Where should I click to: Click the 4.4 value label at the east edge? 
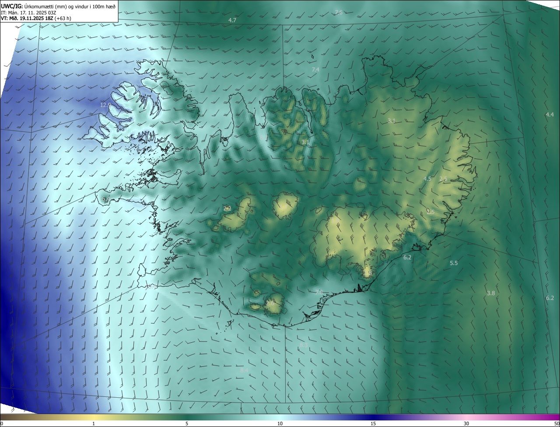(550, 114)
